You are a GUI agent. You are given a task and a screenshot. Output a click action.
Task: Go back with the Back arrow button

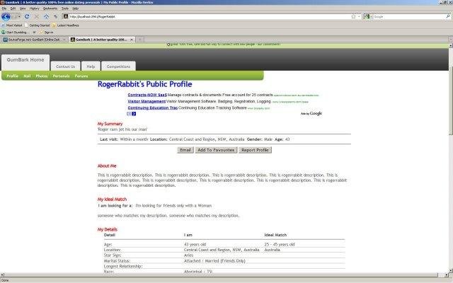[x=6, y=16]
